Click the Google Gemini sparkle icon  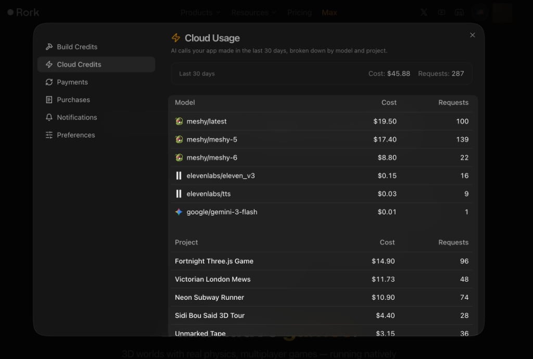(x=179, y=212)
